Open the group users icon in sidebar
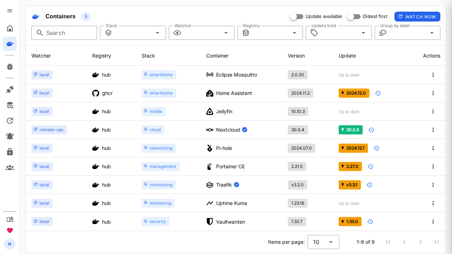 [10, 168]
